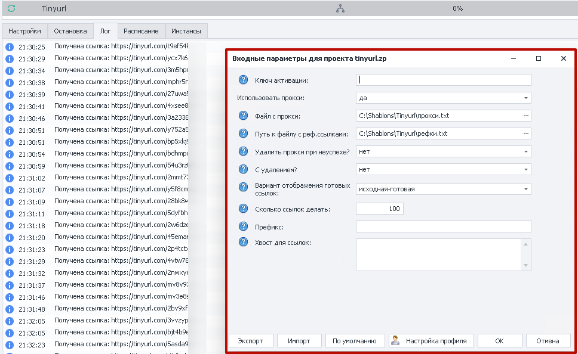Viewport: 578px width, 354px height.
Task: Browse for реф.ссылками file path
Action: [x=525, y=133]
